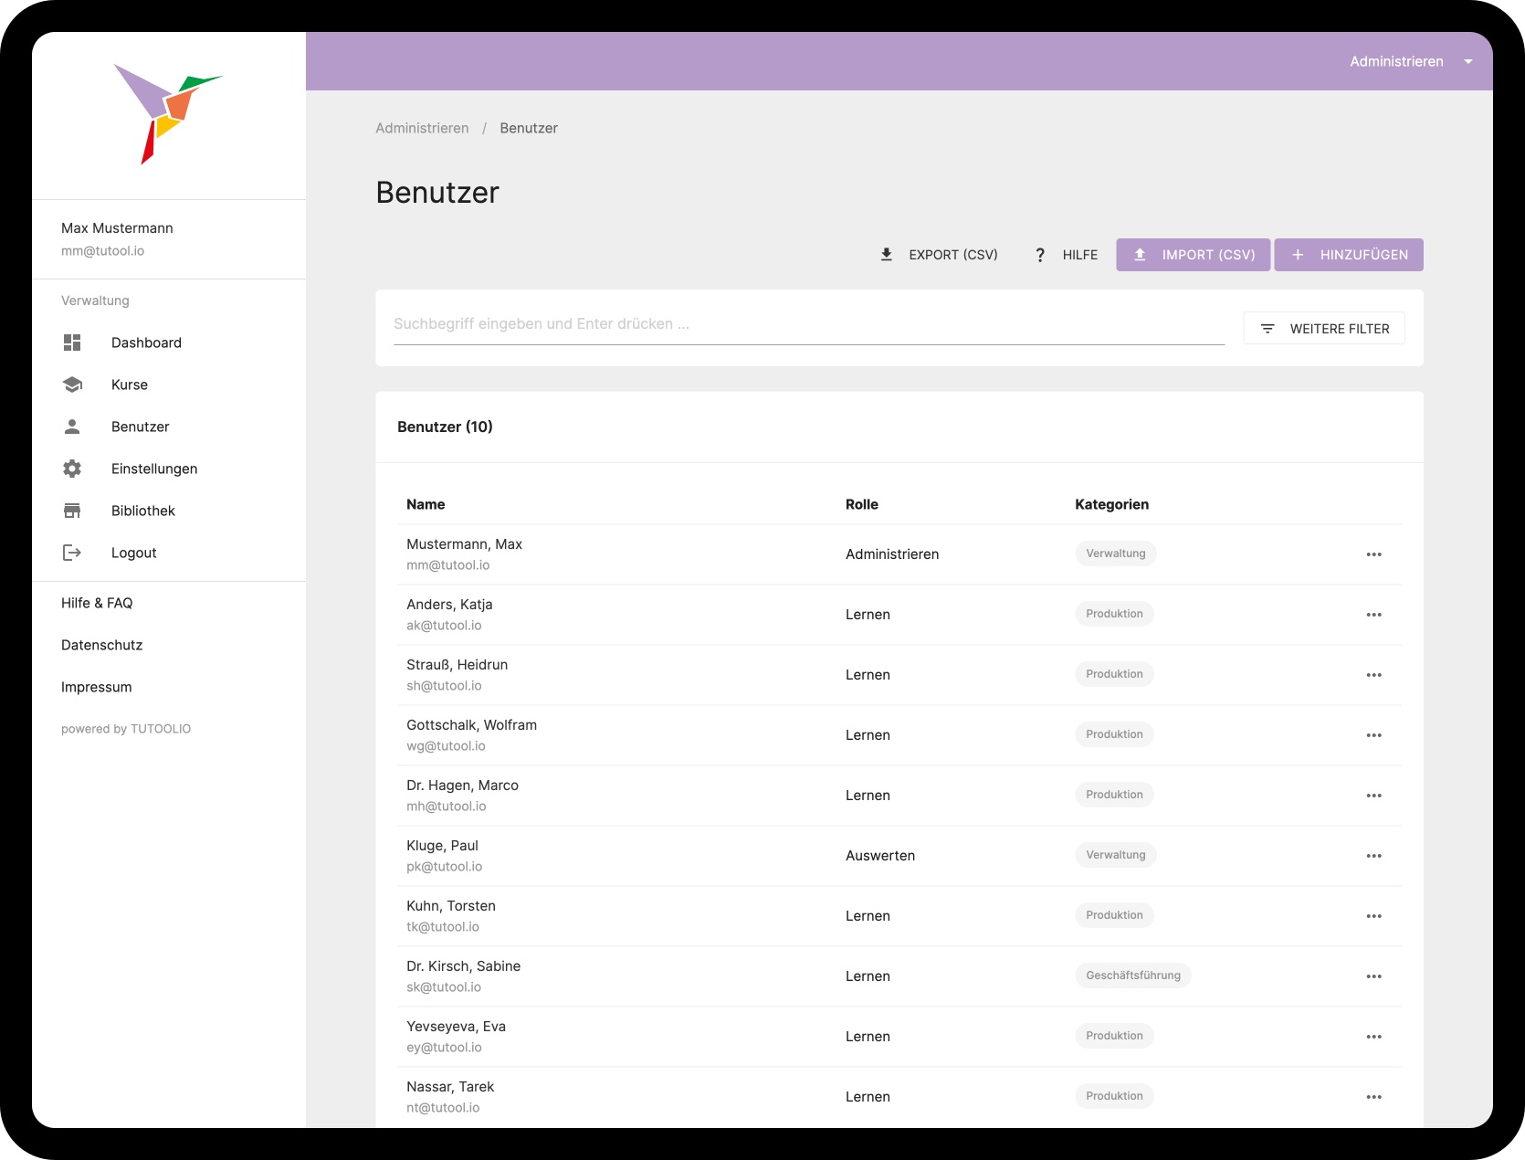Open actions menu for Mustermann, Max

coord(1373,554)
